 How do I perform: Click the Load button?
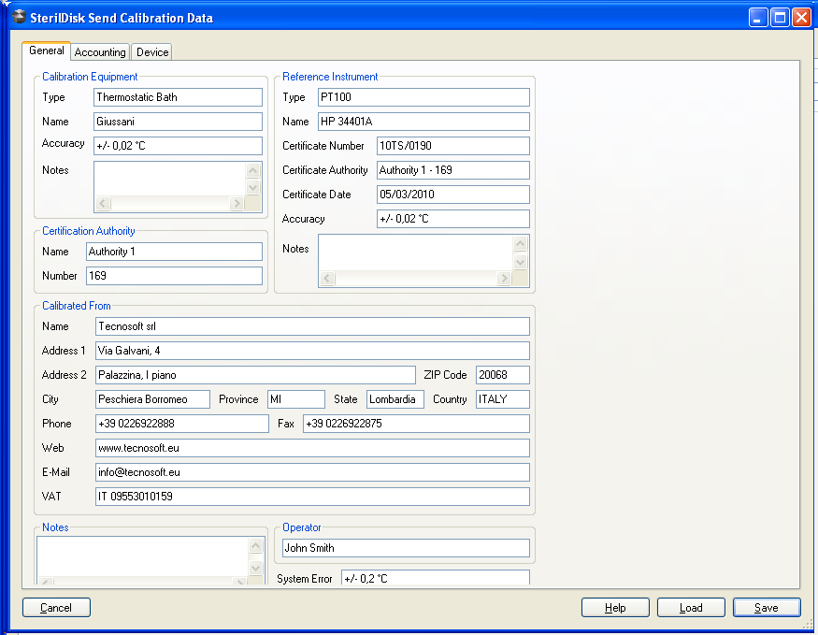point(691,607)
